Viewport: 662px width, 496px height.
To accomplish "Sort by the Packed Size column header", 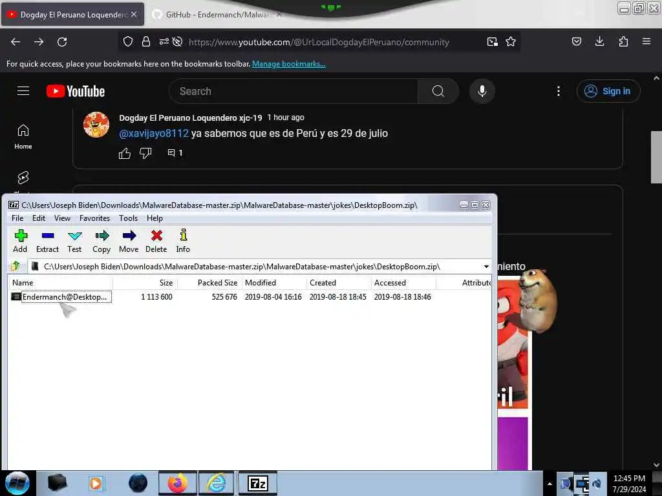I will 210,283.
